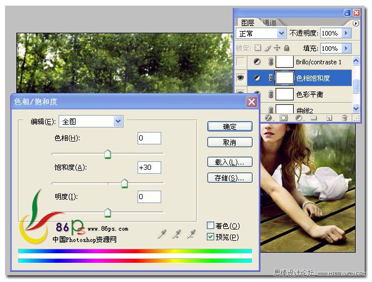Click link icon of 色相饱和度 layer
This screenshot has width=372, height=282.
pyautogui.click(x=271, y=78)
